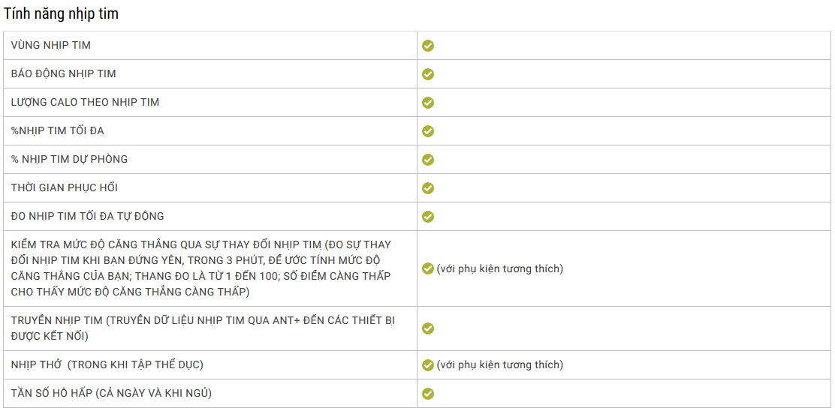Click the checkmark for NHỊP THỞ row
This screenshot has width=835, height=411.
pyautogui.click(x=427, y=365)
